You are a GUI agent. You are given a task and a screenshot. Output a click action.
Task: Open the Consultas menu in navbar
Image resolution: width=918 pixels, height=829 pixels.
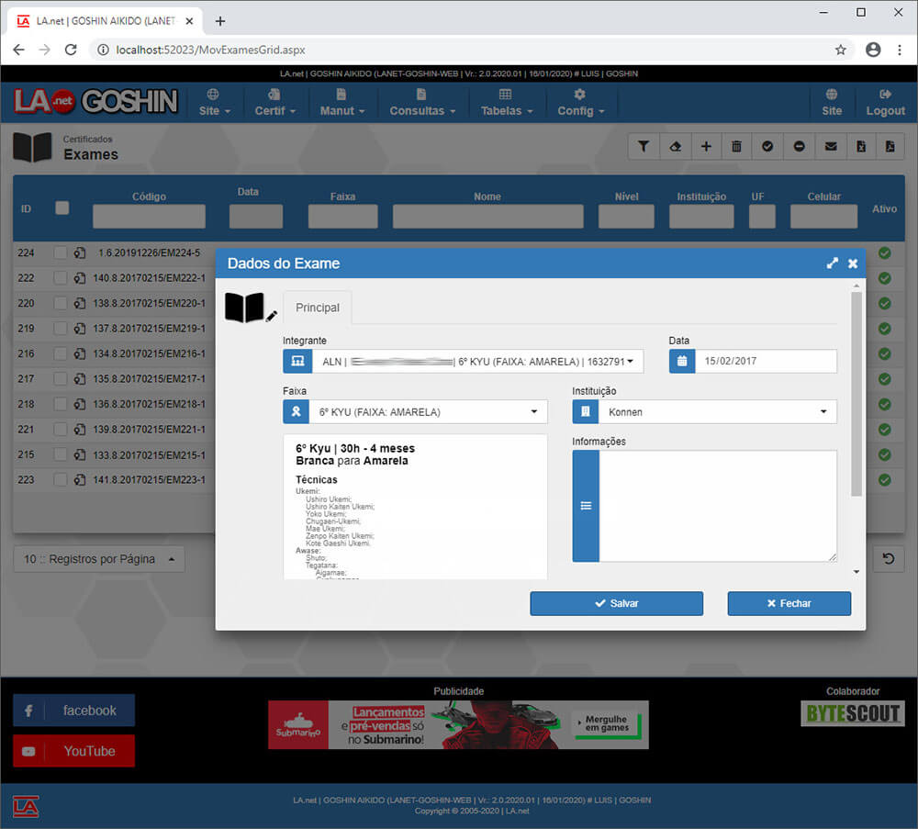422,102
